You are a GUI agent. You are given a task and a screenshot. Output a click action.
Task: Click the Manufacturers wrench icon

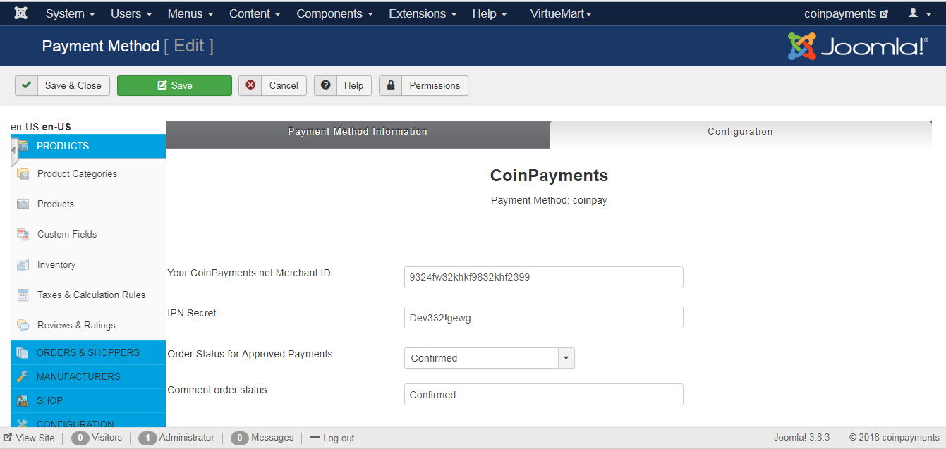[x=23, y=376]
